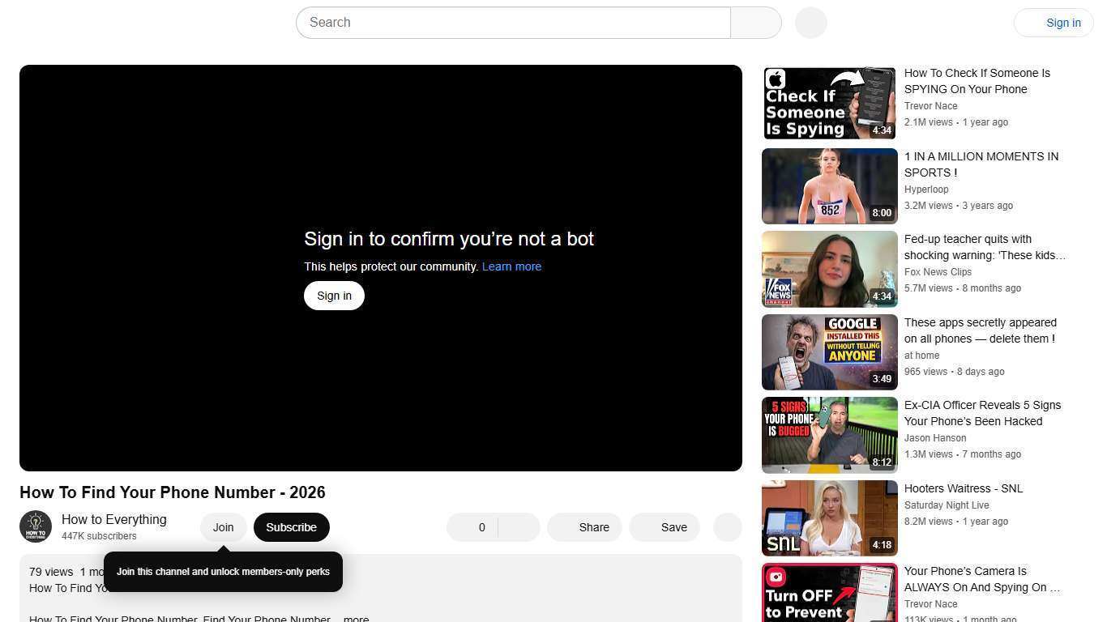
Task: Activate voice search with the microphone icon
Action: 810,22
